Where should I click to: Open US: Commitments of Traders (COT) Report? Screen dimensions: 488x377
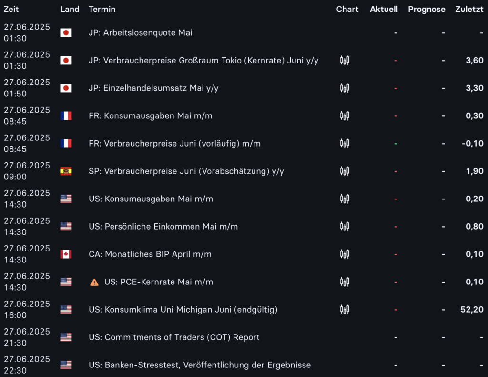[174, 337]
